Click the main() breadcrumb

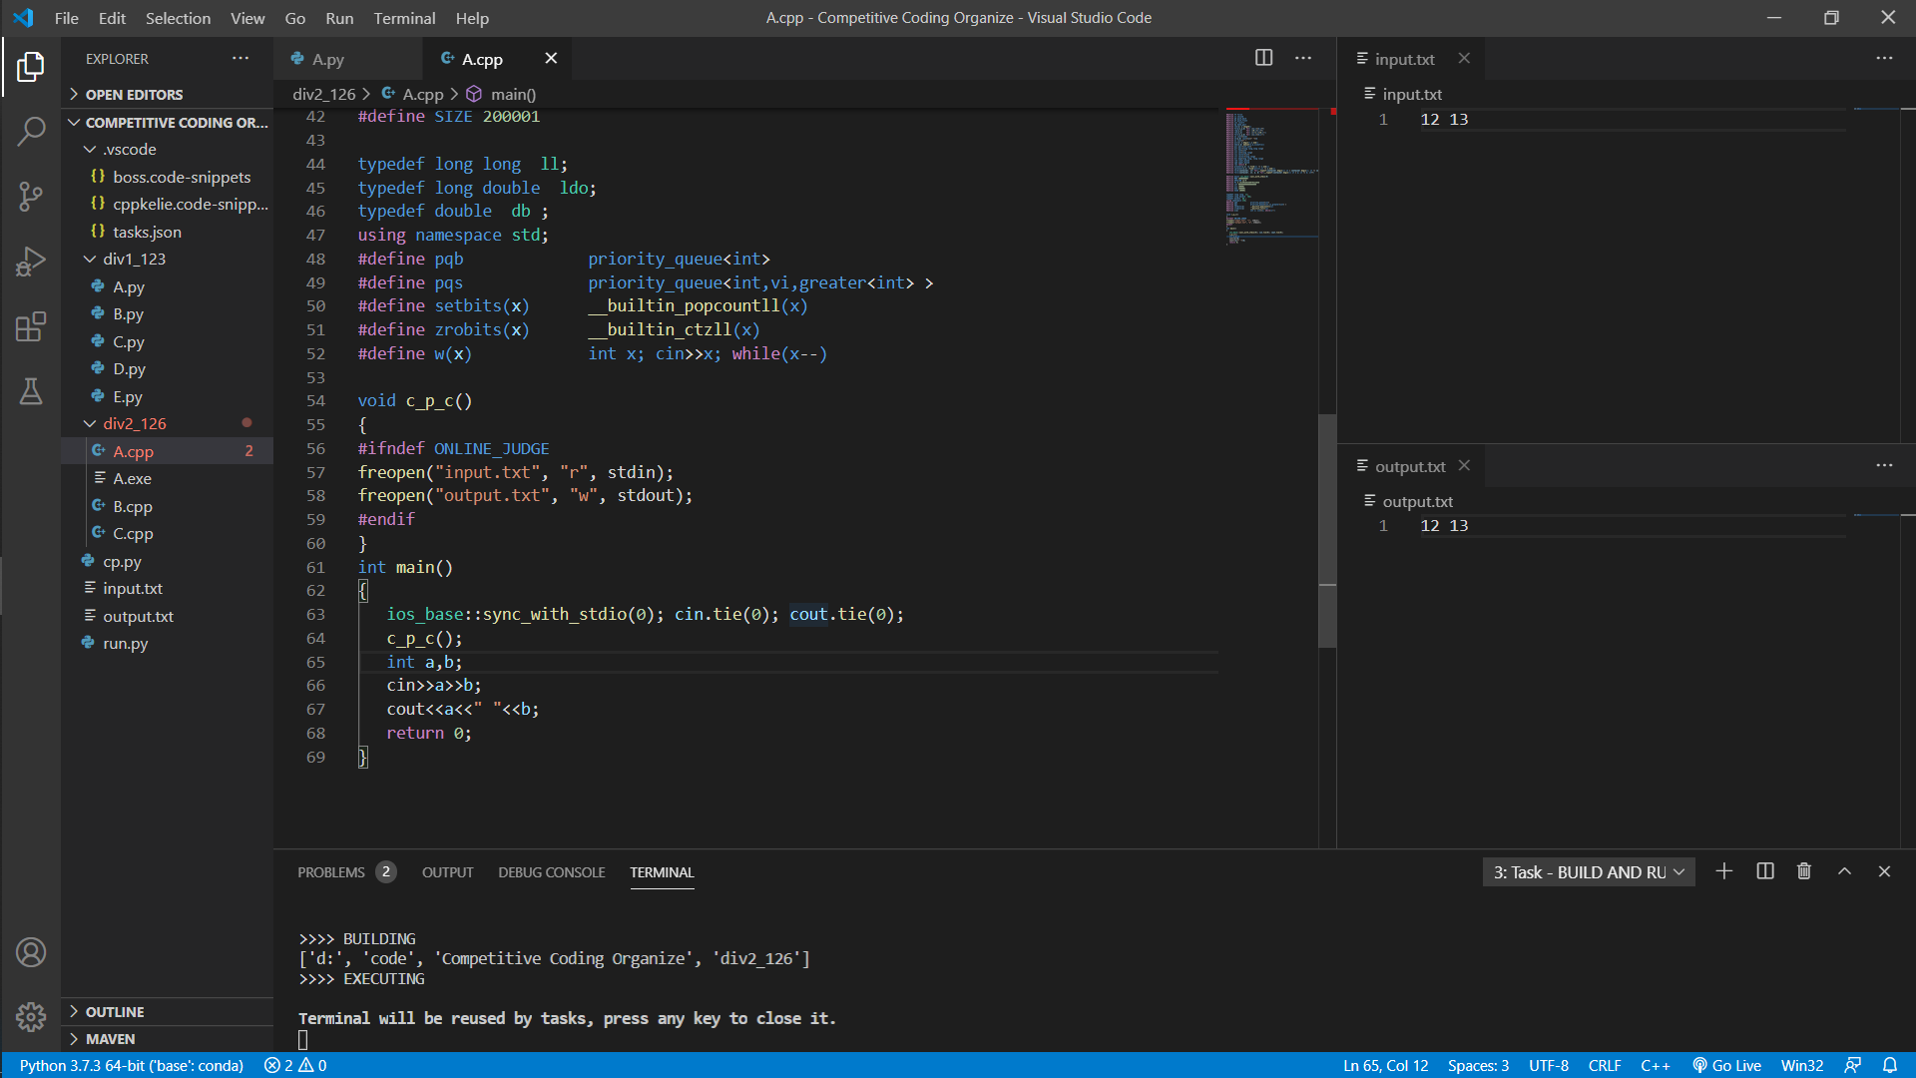pos(513,94)
